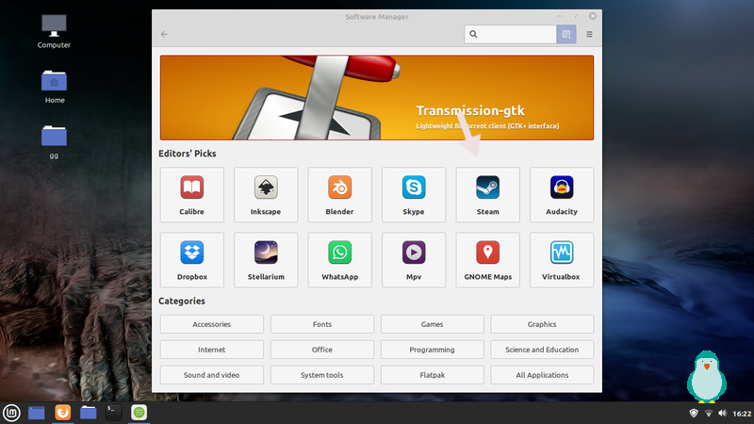754x424 pixels.
Task: Open the Blender app tile
Action: tap(340, 195)
